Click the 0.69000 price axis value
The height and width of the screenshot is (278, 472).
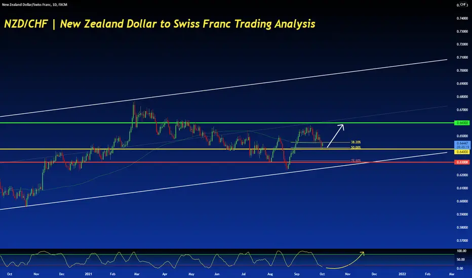tap(462, 83)
